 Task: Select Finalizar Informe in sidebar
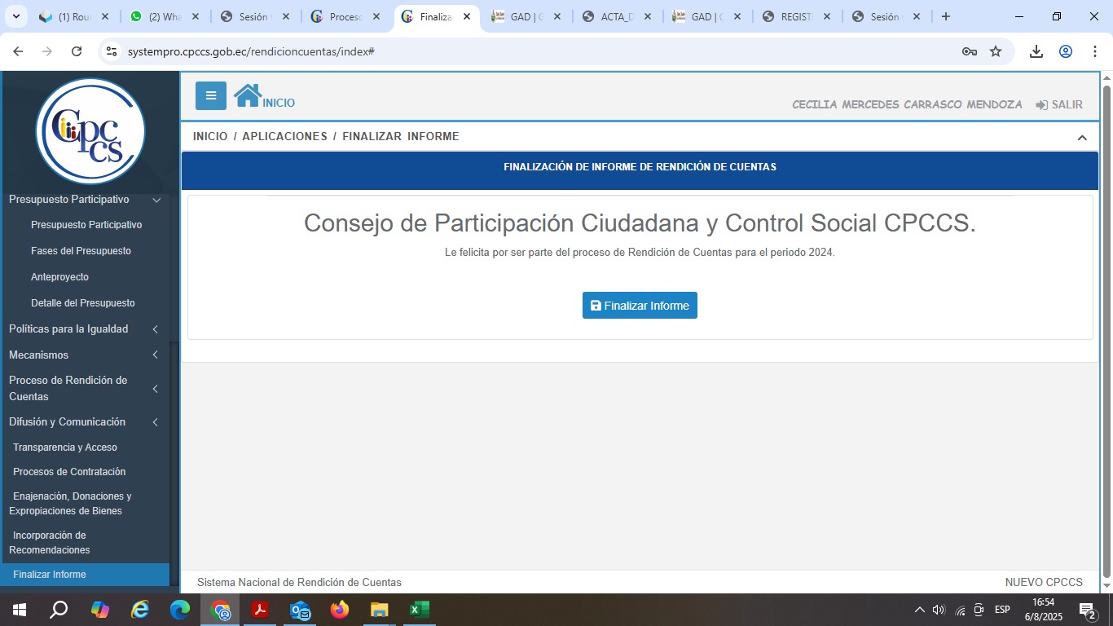tap(50, 575)
